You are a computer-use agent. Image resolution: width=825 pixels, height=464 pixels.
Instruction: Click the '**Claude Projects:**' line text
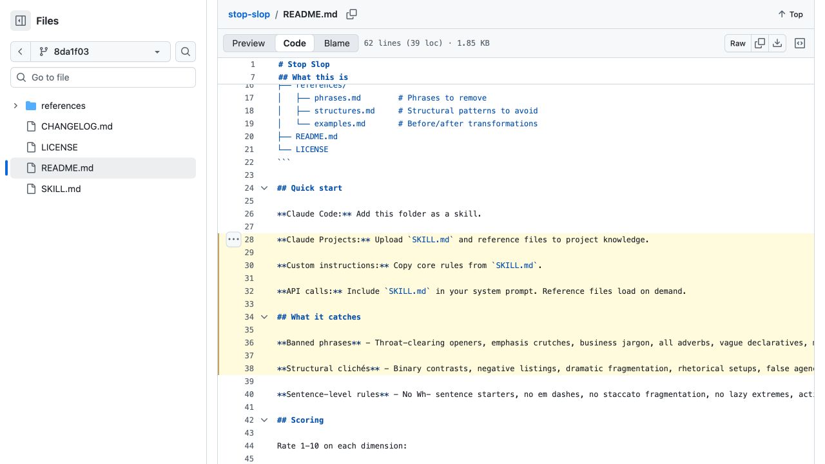coord(463,240)
